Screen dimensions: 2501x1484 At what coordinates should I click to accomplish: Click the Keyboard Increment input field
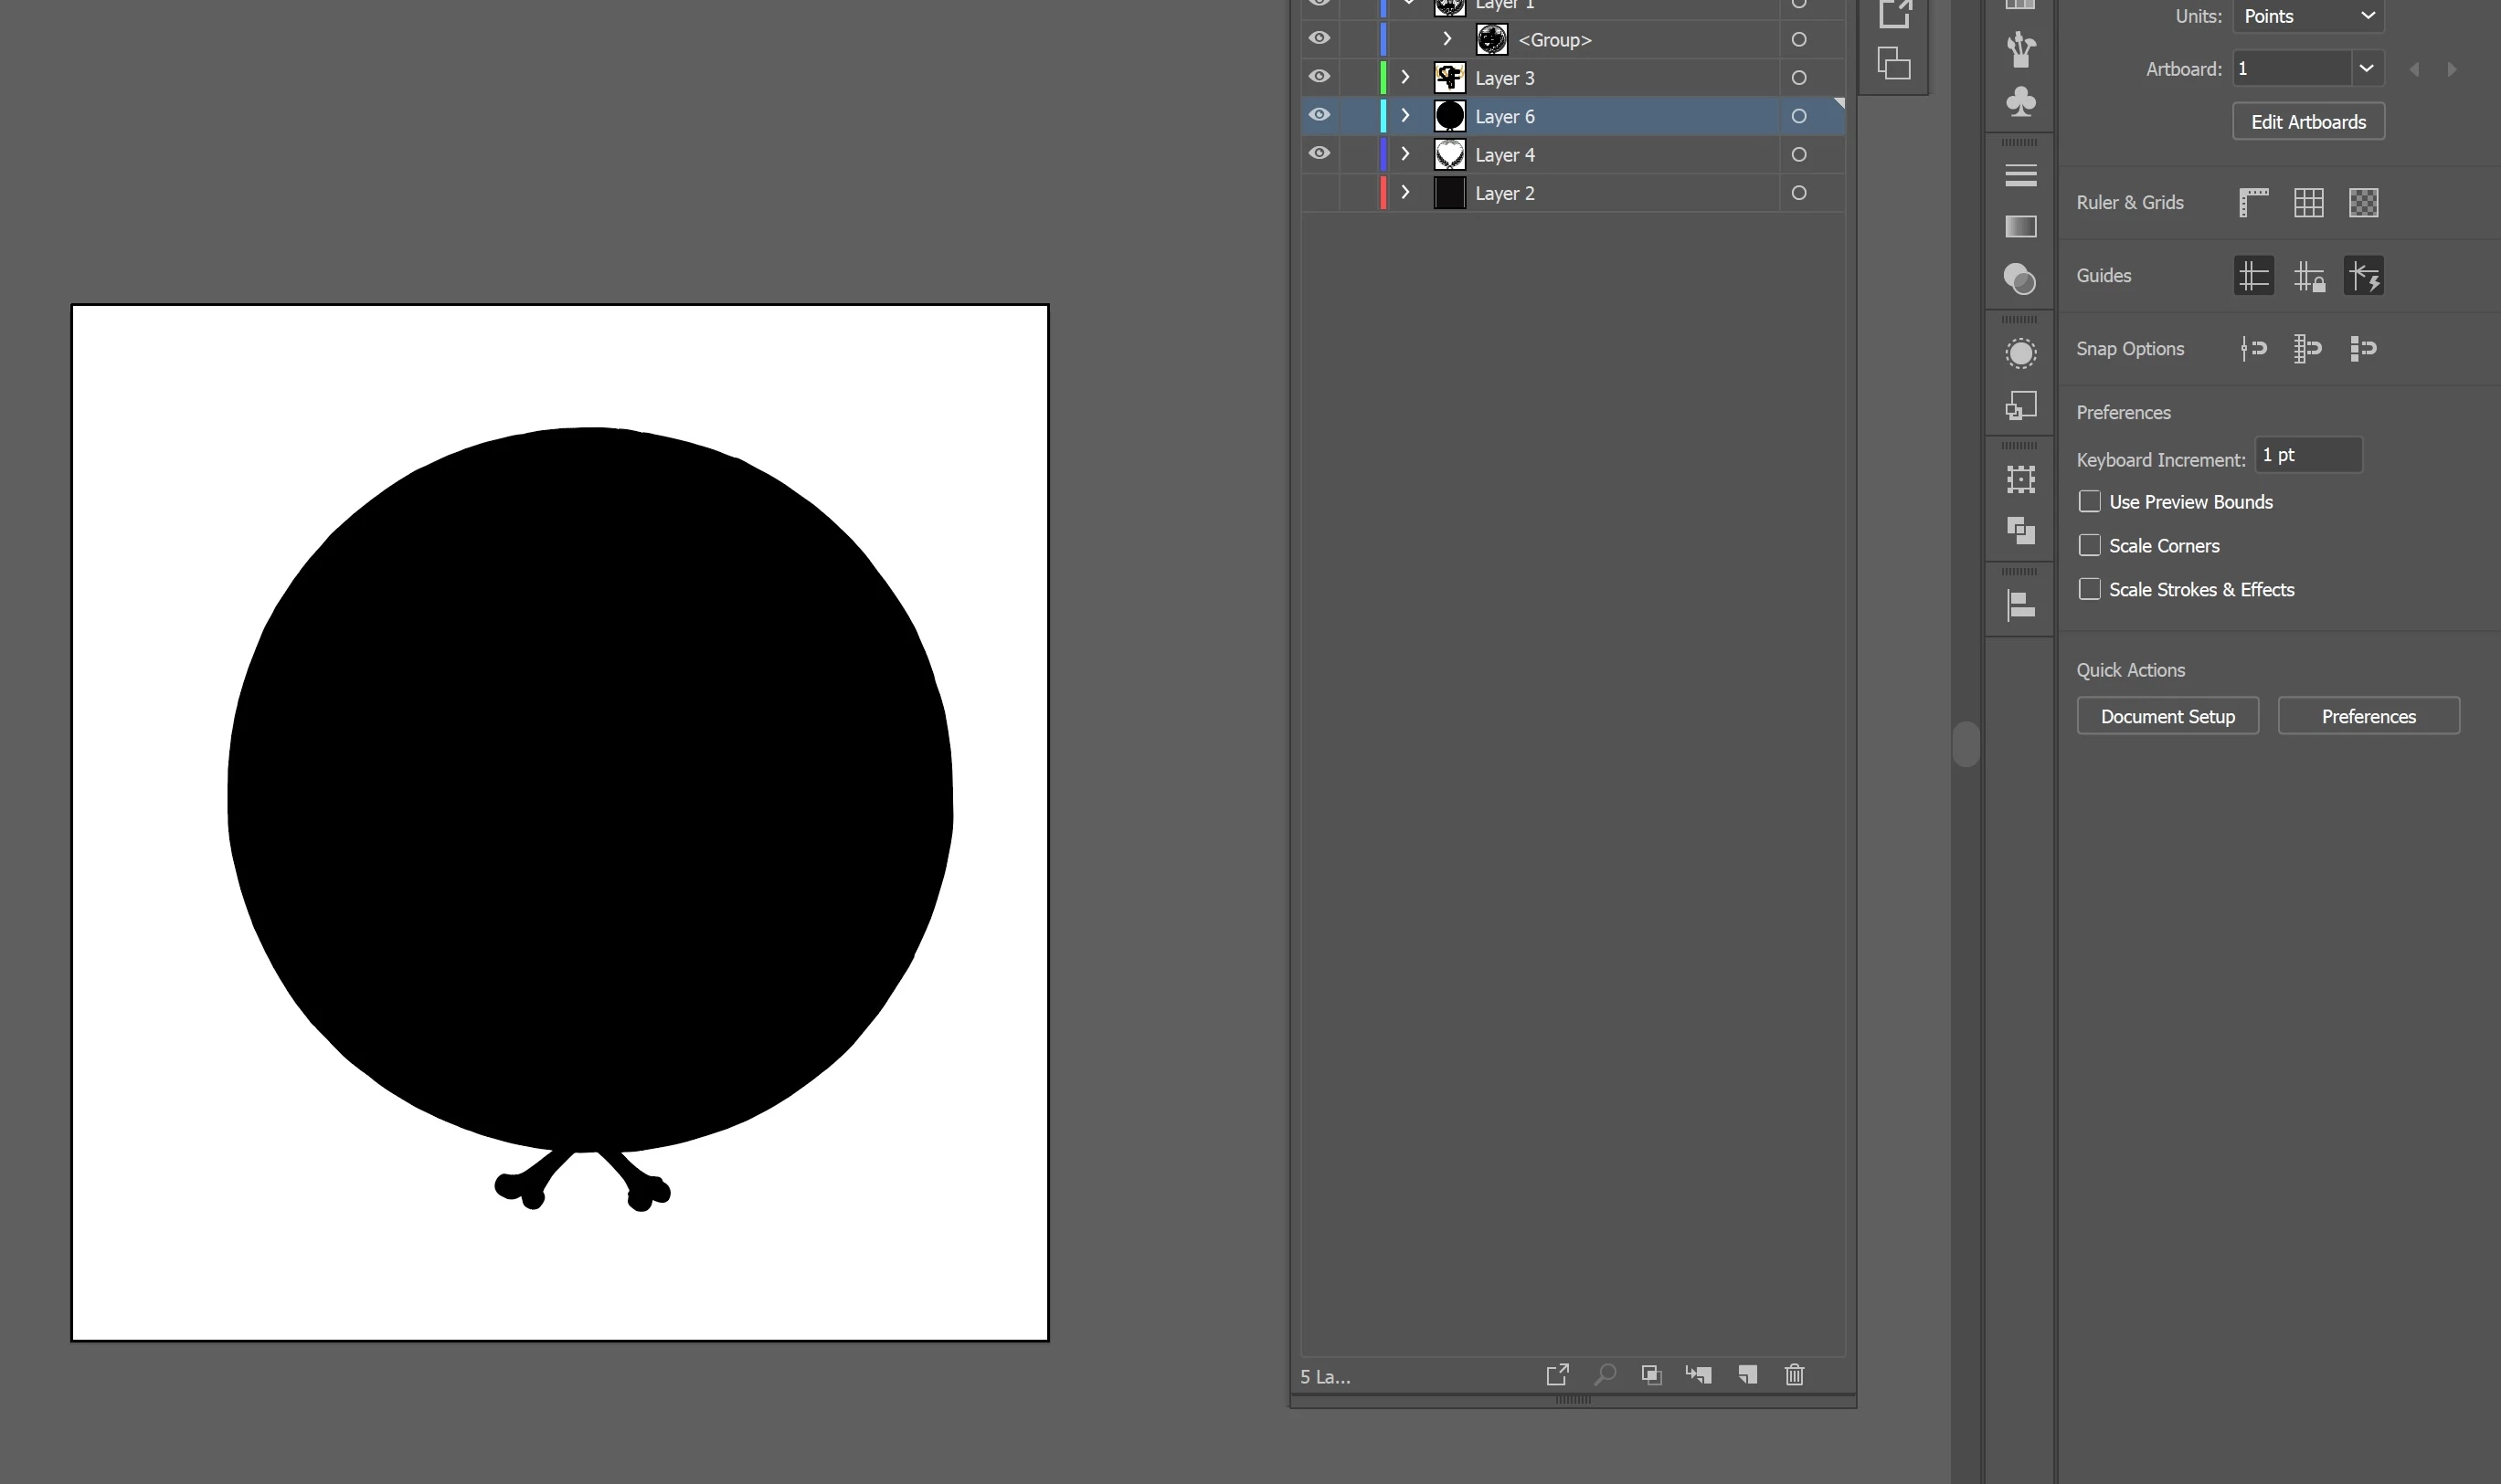[2307, 455]
